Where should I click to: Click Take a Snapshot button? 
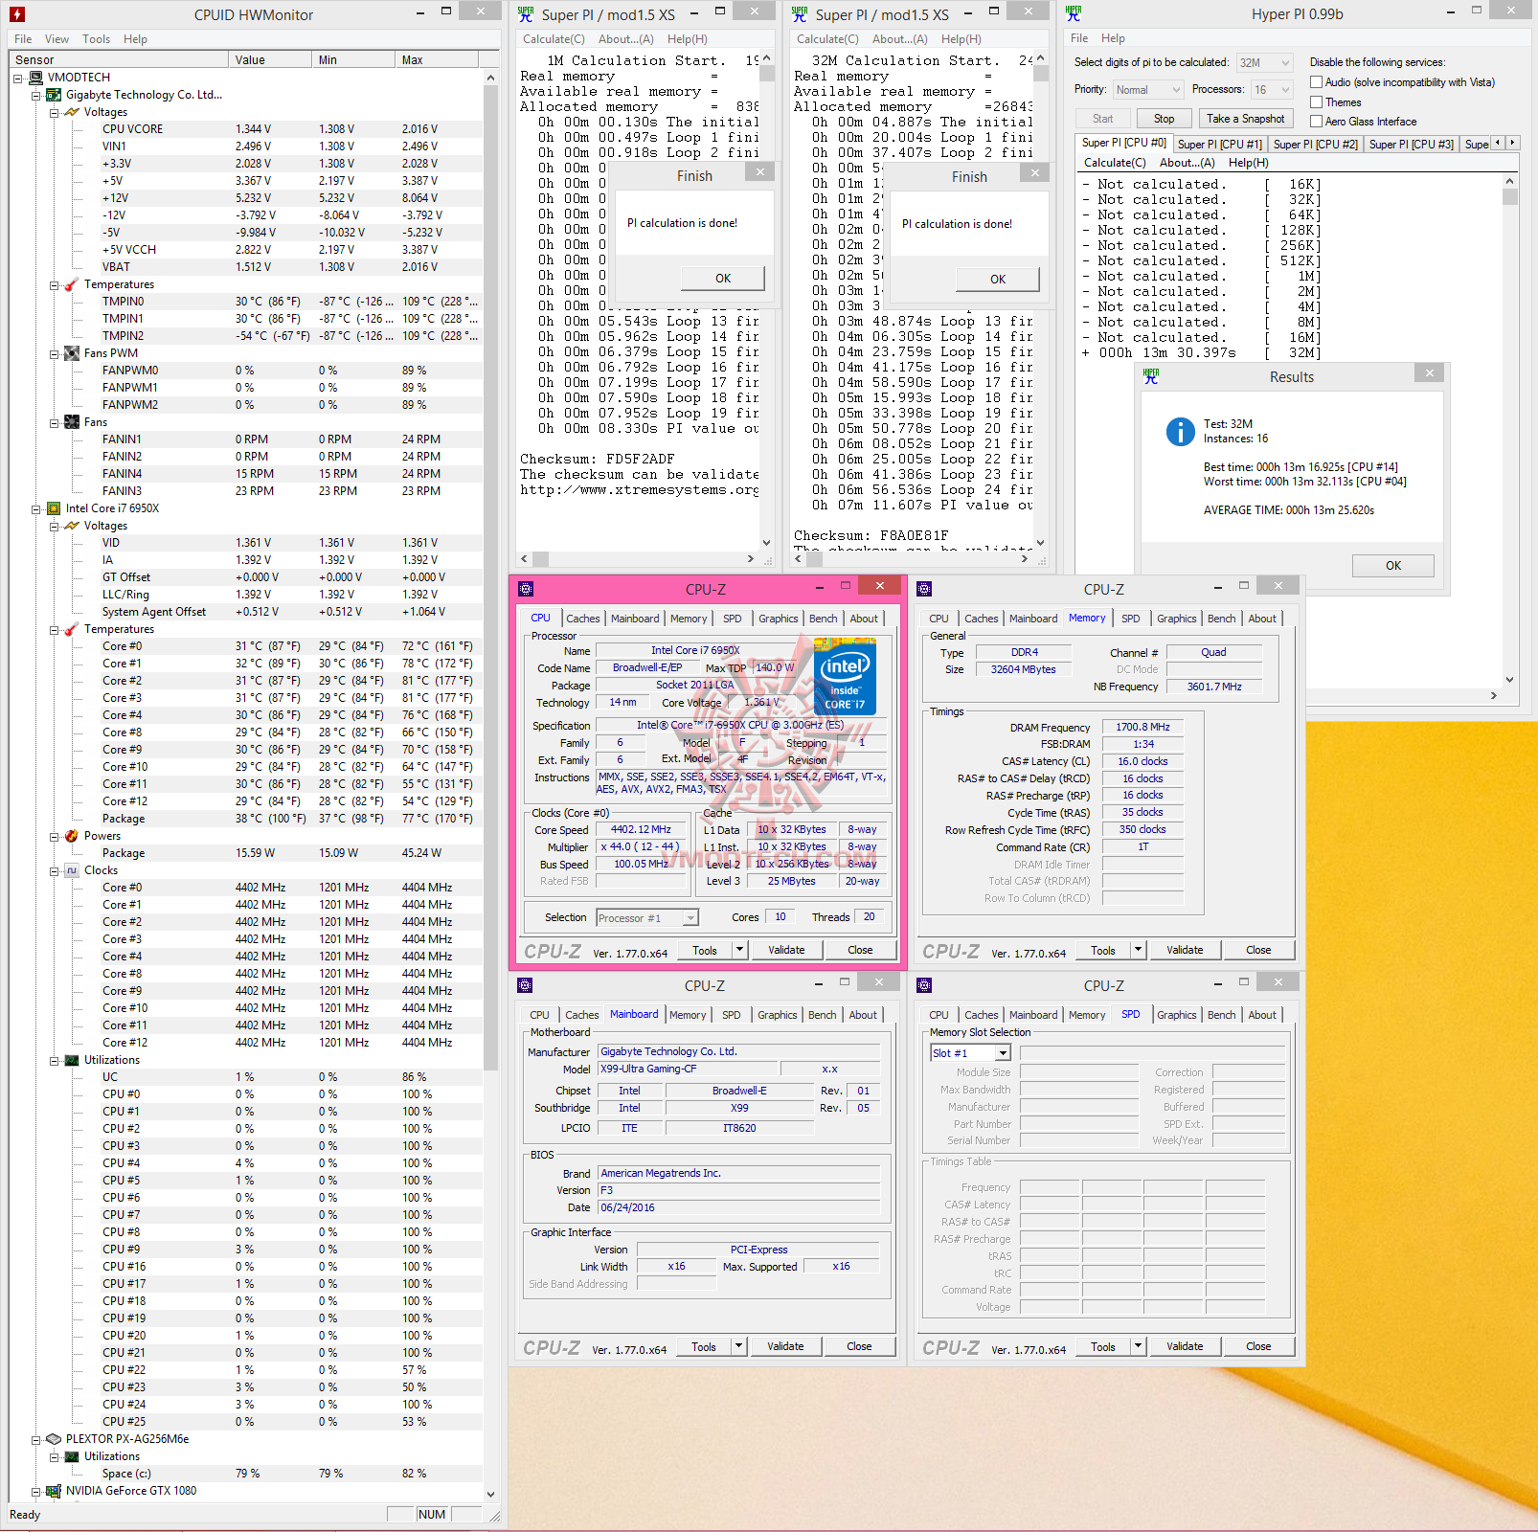tap(1245, 119)
